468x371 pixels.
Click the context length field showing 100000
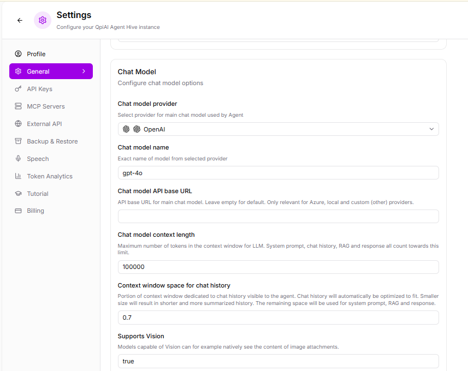coord(278,267)
